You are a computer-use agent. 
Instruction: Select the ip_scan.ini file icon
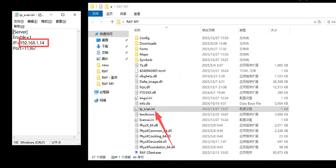136,109
